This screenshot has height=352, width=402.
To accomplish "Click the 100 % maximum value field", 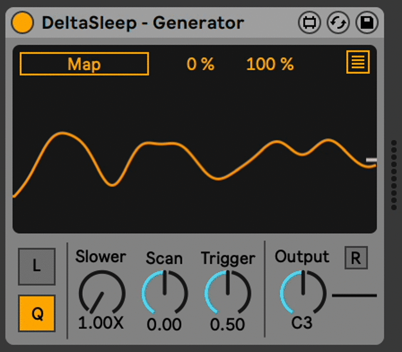I will click(x=270, y=65).
